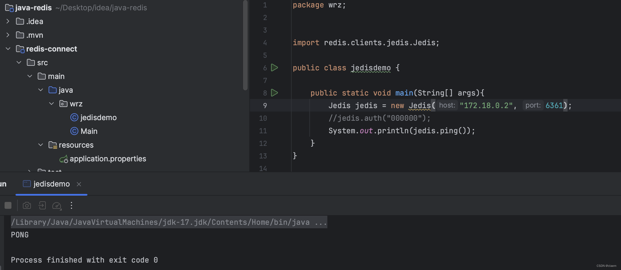Collapse the main folder
This screenshot has height=270, width=621.
tap(30, 76)
